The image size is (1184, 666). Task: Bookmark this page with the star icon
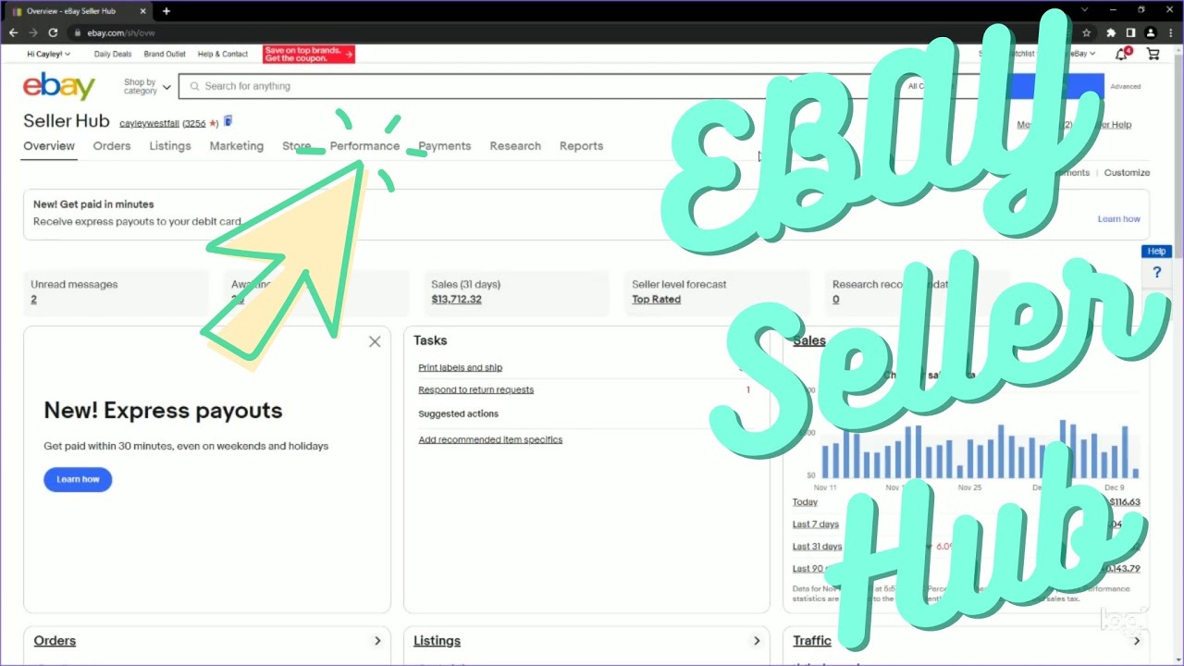click(x=1087, y=32)
